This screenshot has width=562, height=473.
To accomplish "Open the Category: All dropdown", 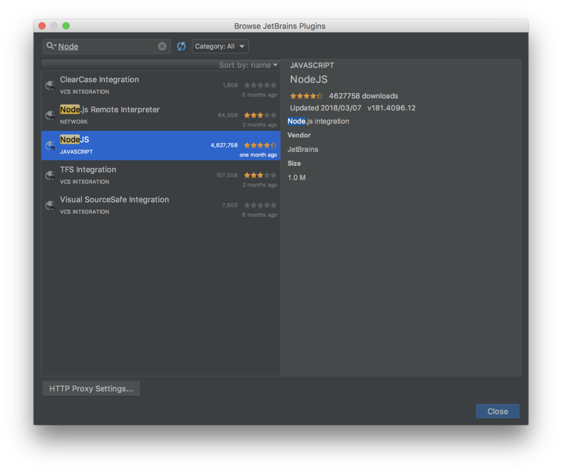I will 220,46.
